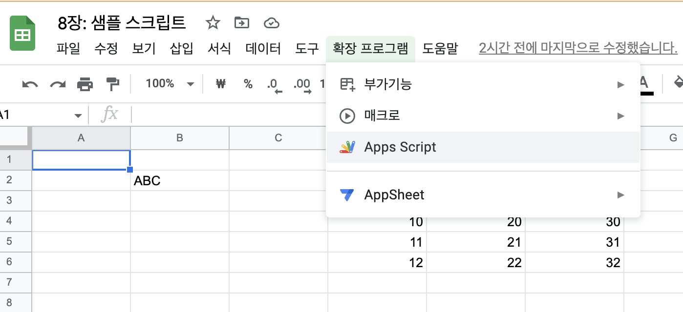Format cell as percent

[x=248, y=84]
